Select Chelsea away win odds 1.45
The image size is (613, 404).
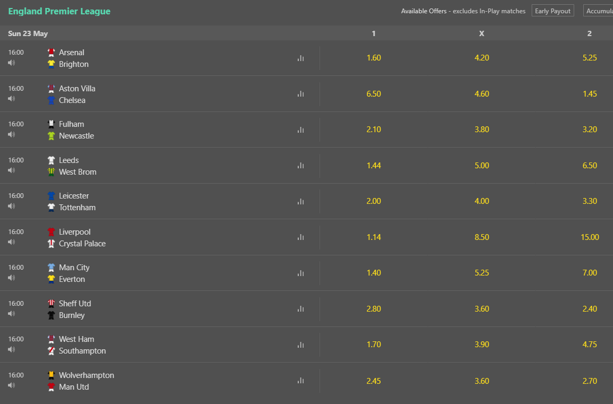(x=590, y=93)
